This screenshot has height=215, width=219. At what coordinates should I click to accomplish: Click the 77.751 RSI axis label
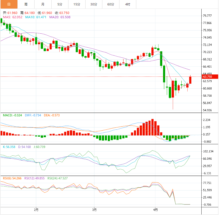tap(207, 183)
